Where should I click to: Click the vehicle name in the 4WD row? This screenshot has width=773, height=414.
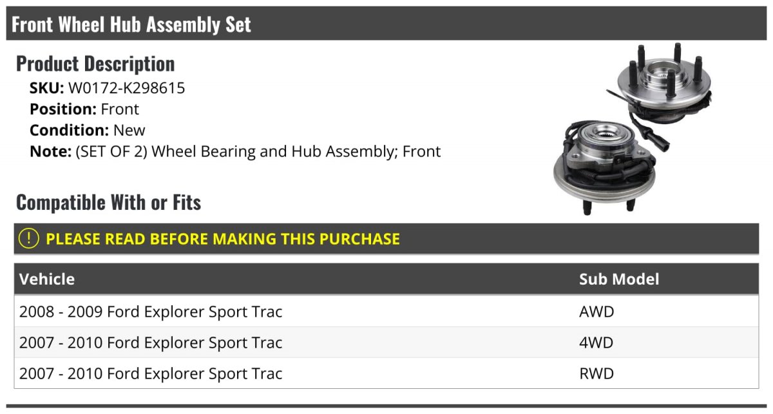pyautogui.click(x=151, y=343)
